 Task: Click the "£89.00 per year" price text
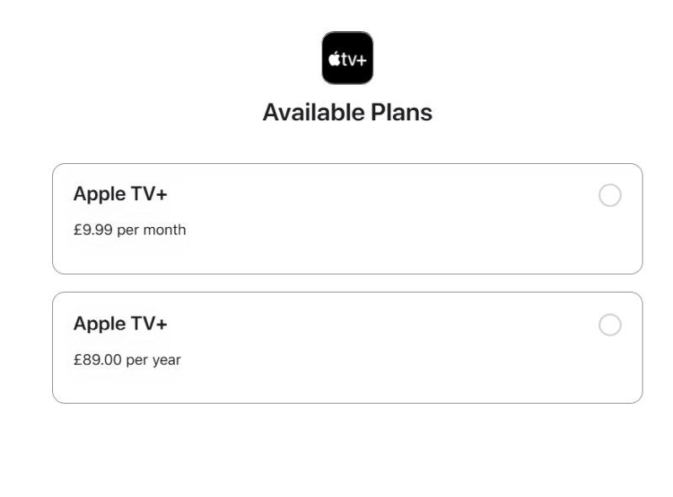click(127, 360)
